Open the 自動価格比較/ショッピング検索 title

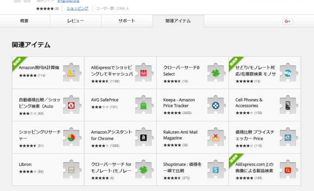point(39,103)
